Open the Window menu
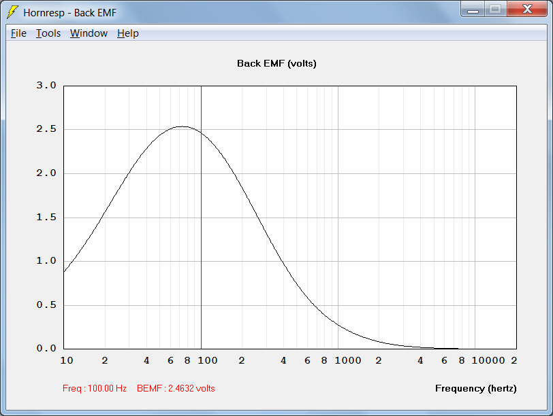Screen dimensions: 553x416 coord(89,33)
